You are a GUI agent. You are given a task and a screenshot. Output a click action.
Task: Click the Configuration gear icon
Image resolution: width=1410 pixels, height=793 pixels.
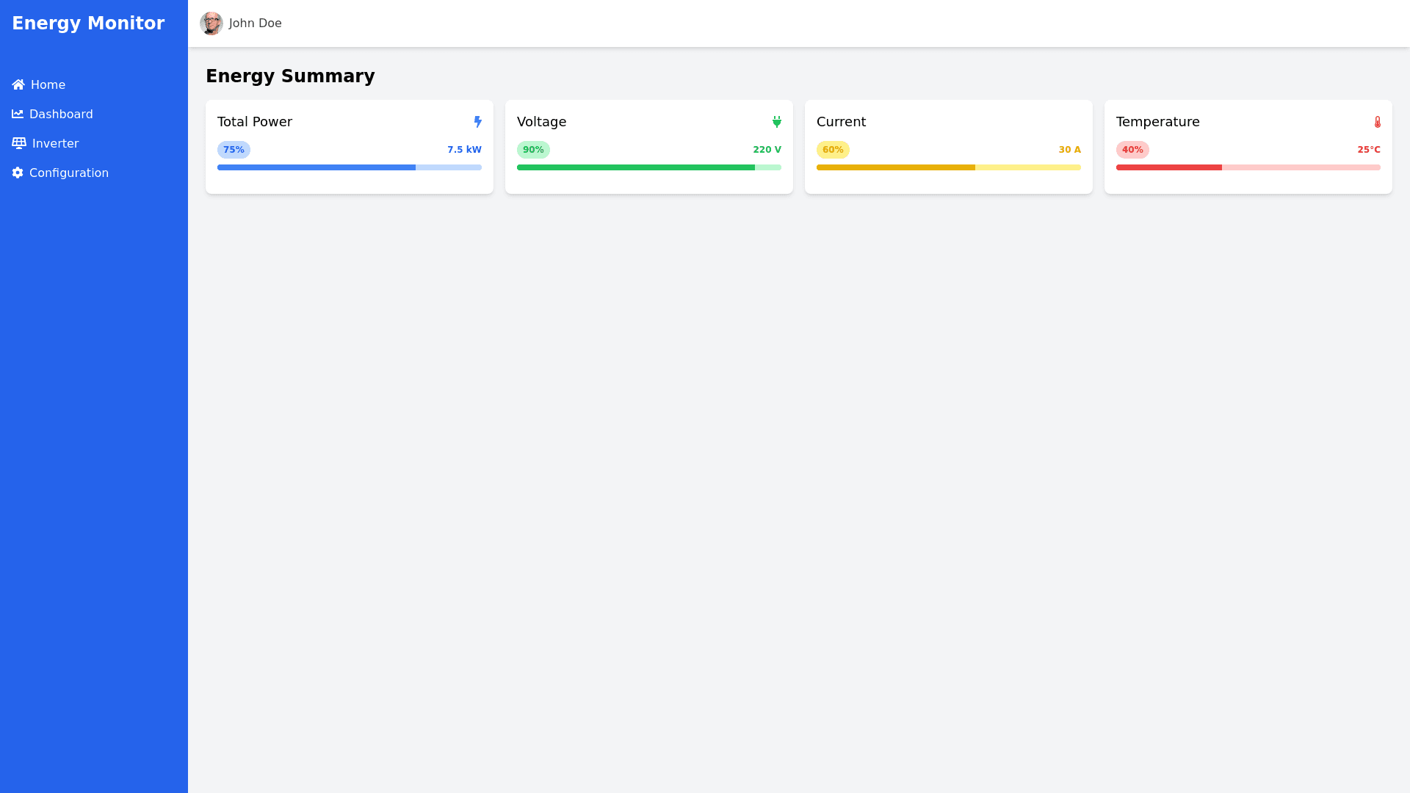click(x=18, y=173)
